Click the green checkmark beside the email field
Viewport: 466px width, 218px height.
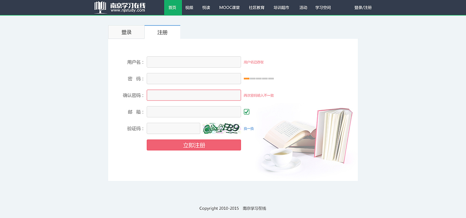click(x=246, y=112)
